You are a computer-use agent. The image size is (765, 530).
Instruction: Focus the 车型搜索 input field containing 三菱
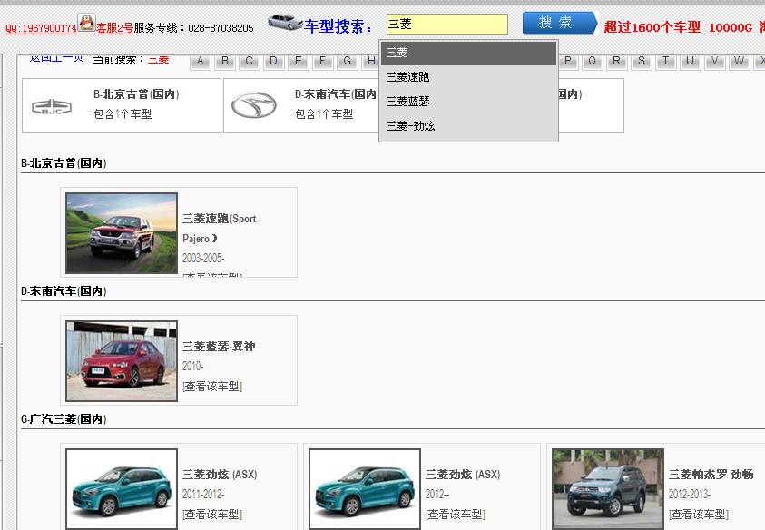[446, 25]
